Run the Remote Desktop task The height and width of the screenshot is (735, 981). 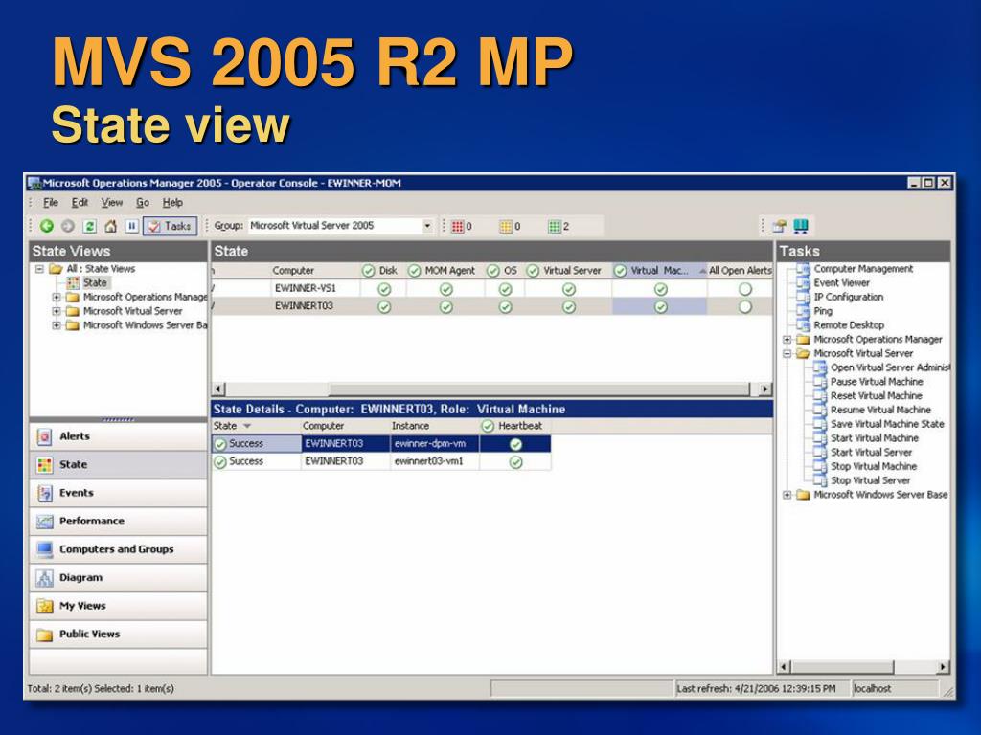pos(849,325)
